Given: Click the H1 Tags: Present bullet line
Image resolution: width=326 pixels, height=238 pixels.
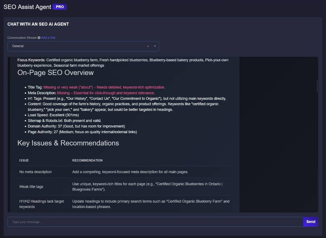Looking at the screenshot, I should pos(127,98).
